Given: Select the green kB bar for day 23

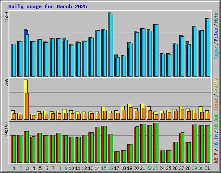Looking at the screenshot, I should 157,143.
